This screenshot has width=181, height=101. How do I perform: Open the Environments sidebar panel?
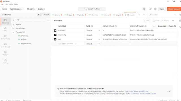pos(5,37)
